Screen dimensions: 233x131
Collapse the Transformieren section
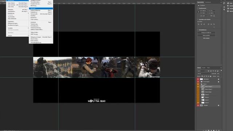click(x=198, y=8)
